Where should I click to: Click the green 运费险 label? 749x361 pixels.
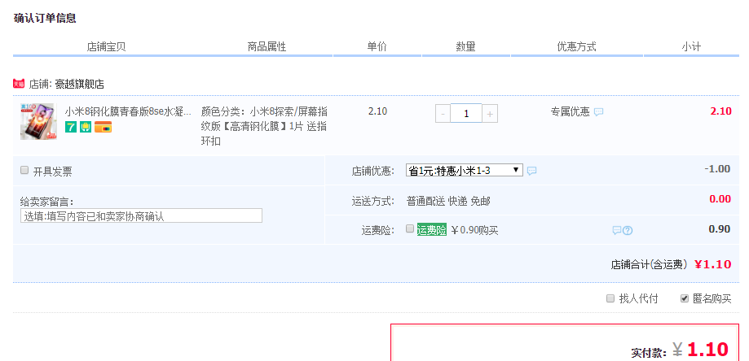tap(432, 230)
